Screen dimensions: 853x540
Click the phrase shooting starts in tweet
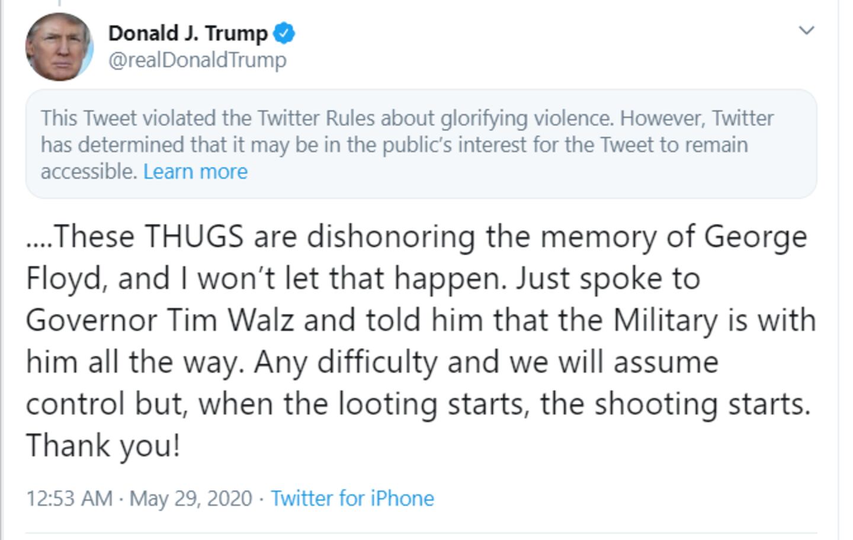pos(703,404)
